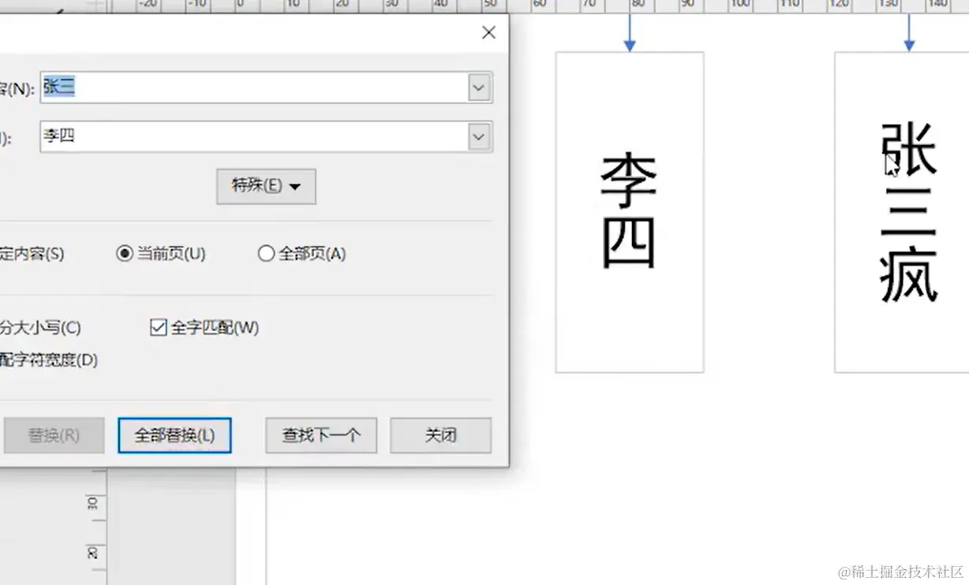Image resolution: width=969 pixels, height=585 pixels.
Task: Close the Find and Replace dialog via X
Action: pos(488,32)
